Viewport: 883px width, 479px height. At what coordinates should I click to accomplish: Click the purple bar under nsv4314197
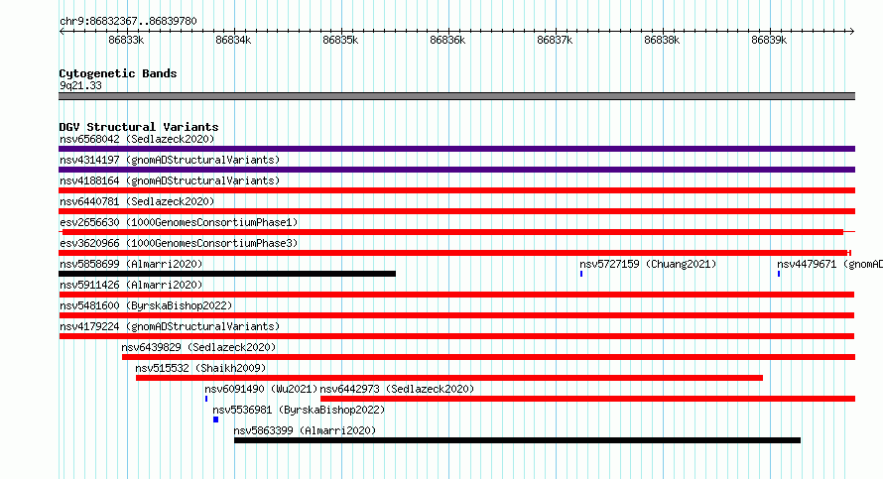tap(456, 170)
